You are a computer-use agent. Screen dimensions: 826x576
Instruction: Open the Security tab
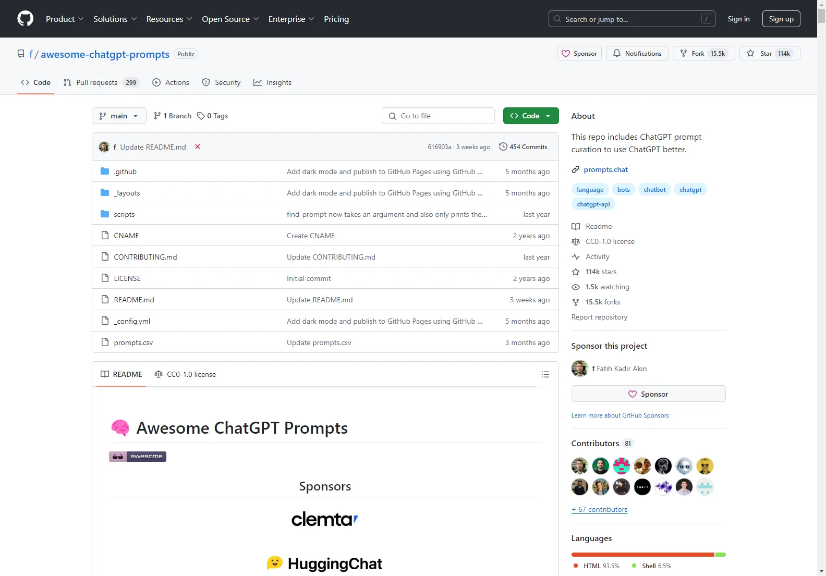pyautogui.click(x=222, y=82)
